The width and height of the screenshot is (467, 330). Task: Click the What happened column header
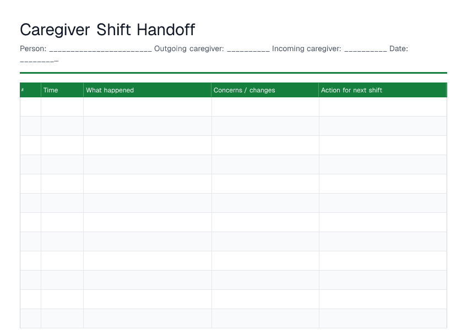[x=148, y=90]
